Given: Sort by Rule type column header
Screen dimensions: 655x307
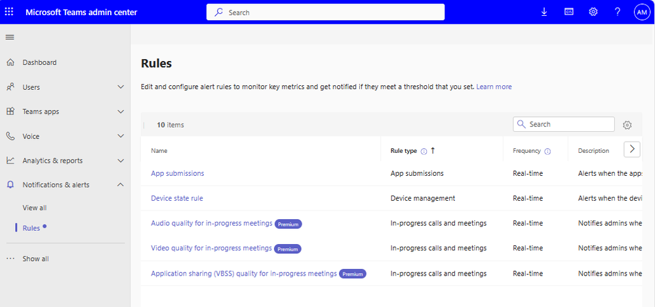Looking at the screenshot, I should 403,151.
